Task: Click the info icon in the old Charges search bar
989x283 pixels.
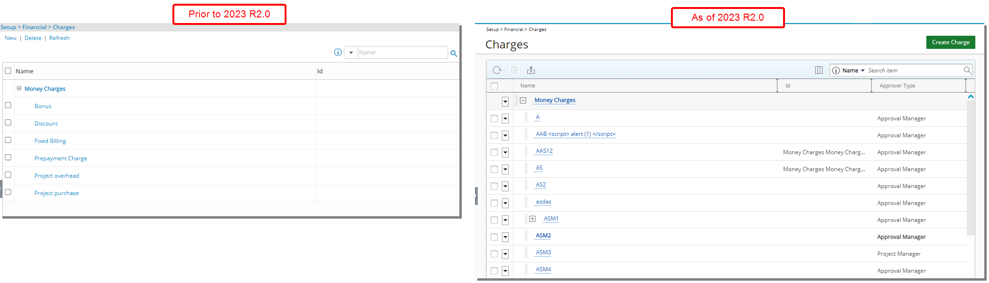Action: [x=338, y=52]
